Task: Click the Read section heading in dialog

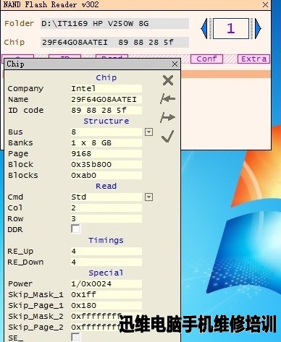Action: coord(106,186)
